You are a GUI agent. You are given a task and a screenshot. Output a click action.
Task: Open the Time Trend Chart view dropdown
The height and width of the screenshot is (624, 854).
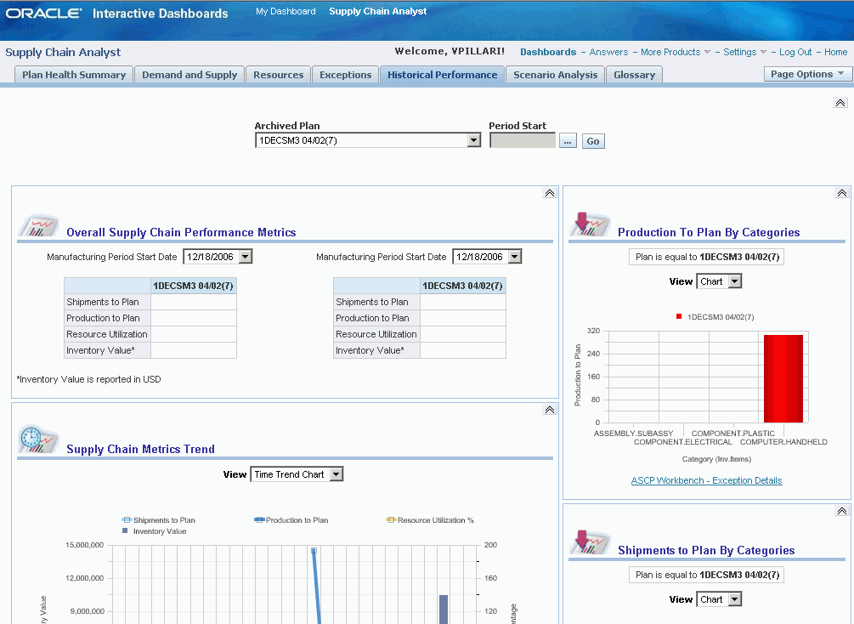point(337,474)
